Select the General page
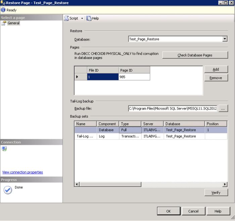The width and height of the screenshot is (235, 221). [x=13, y=23]
